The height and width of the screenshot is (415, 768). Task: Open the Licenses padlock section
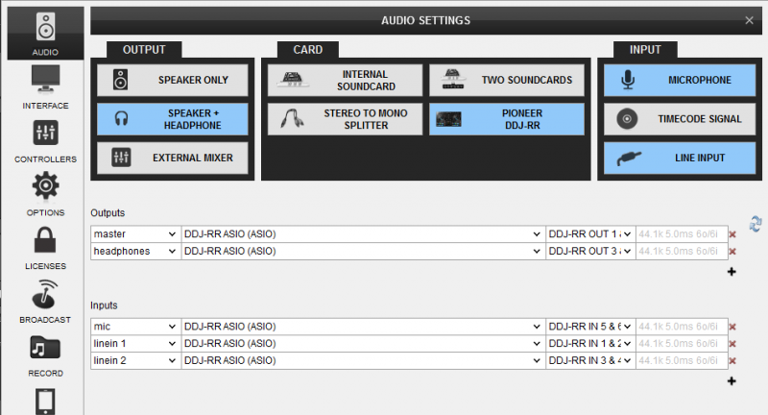45,246
